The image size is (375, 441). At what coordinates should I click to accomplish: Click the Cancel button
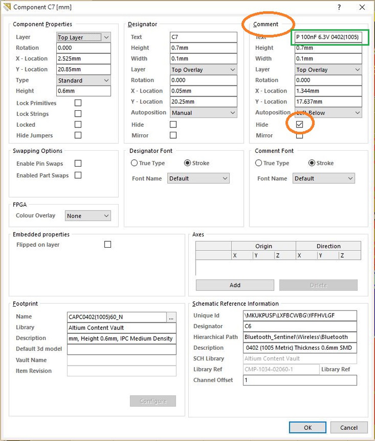coord(349,428)
